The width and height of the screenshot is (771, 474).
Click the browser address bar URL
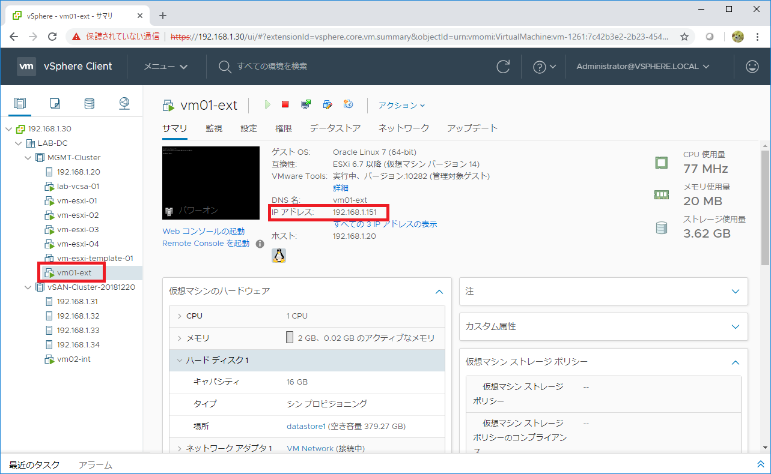coord(419,37)
